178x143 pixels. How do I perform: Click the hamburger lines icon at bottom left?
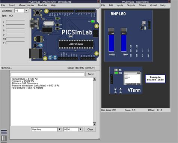4,132
